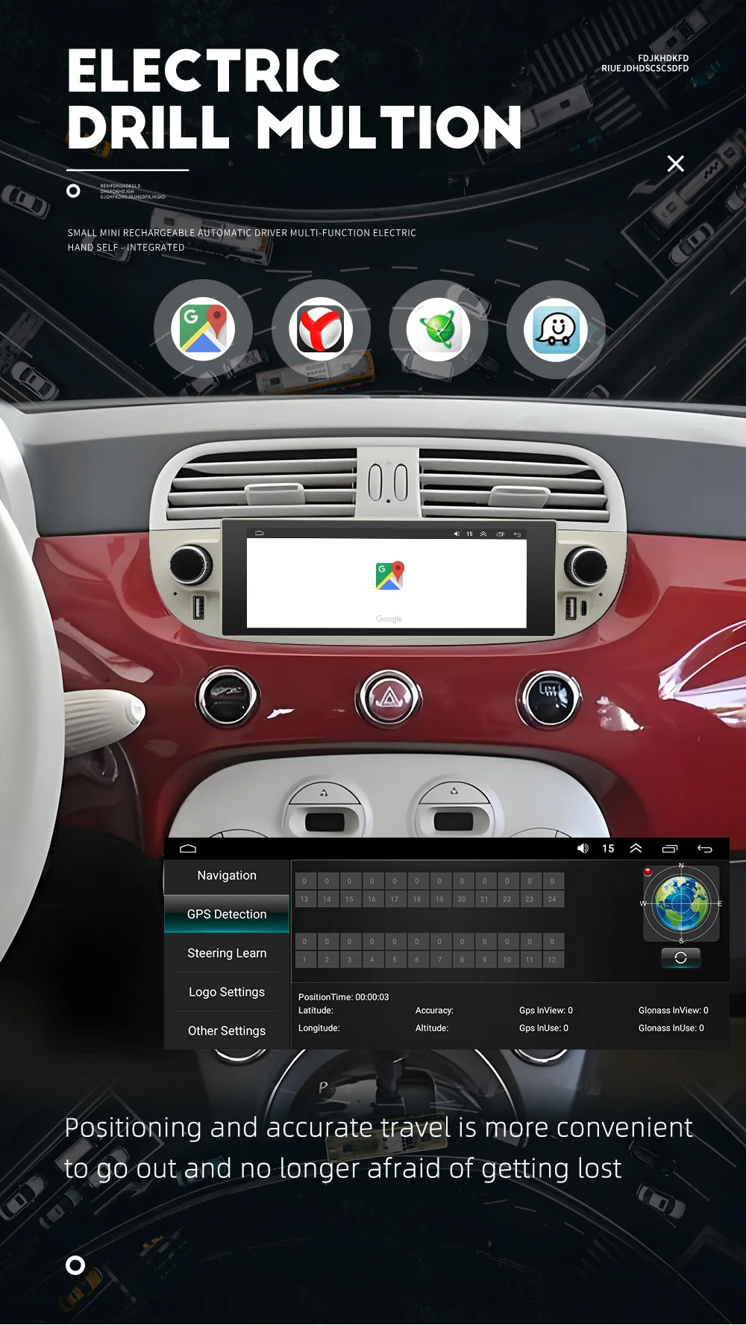Click the compass globe graphic
Screen dimensions: 746x1325
681,903
